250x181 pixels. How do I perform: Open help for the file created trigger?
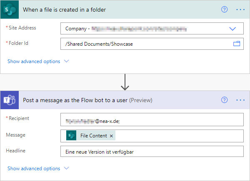point(224,10)
